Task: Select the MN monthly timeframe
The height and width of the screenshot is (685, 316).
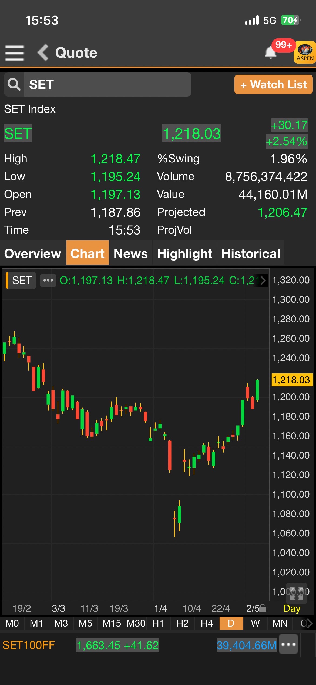Action: pos(280,623)
